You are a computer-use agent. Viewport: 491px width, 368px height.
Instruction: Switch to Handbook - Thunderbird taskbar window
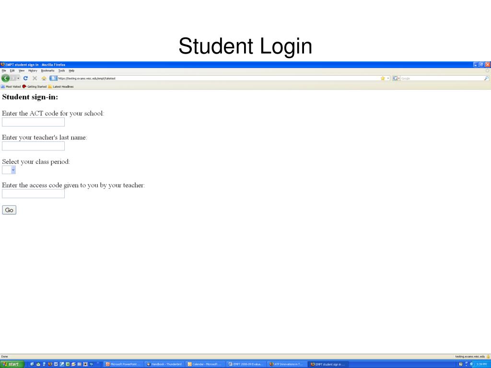[x=164, y=364]
